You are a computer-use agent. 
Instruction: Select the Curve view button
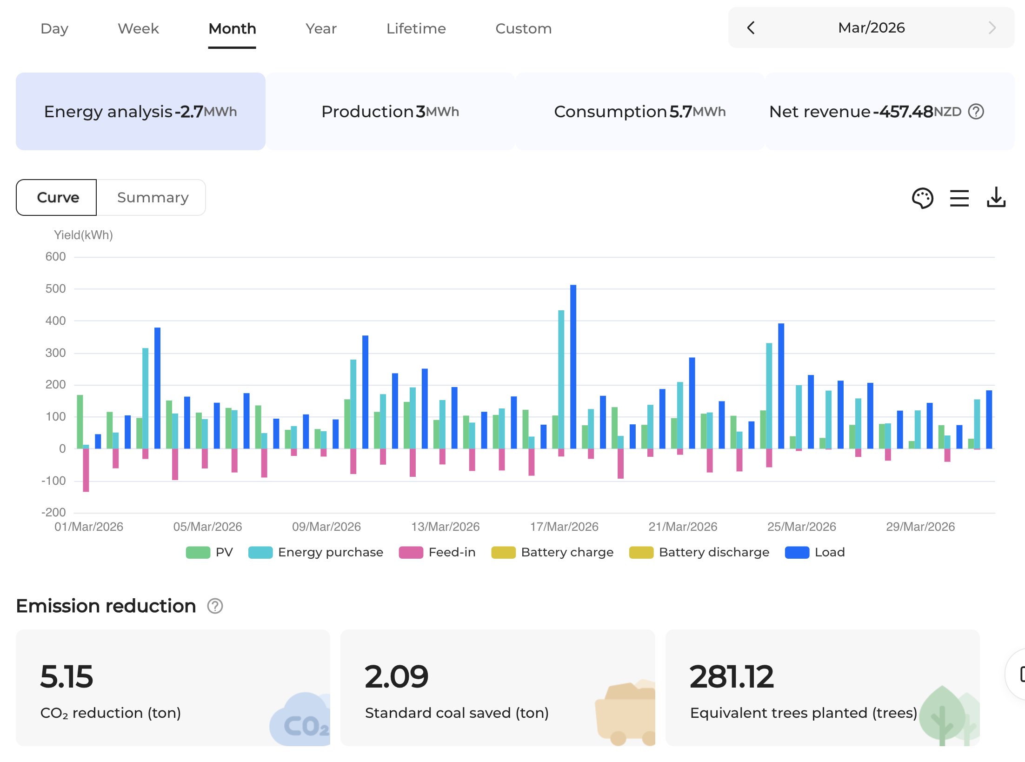click(57, 198)
